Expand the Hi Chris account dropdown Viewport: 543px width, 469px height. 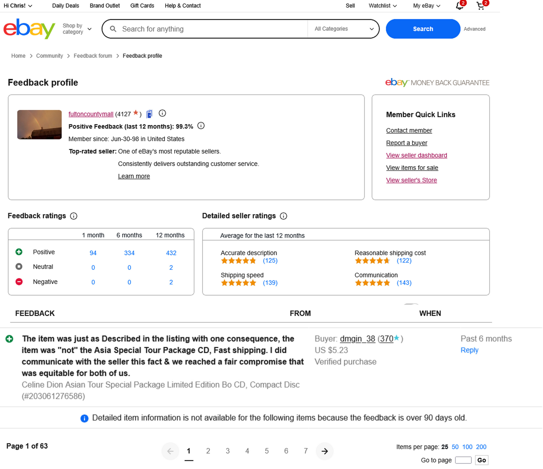point(18,6)
